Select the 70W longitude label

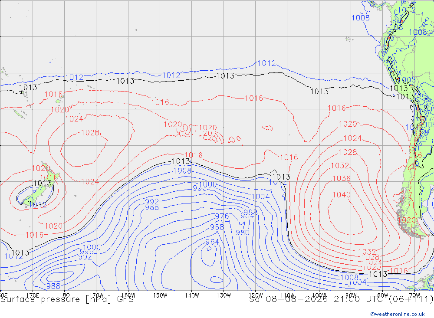click(414, 295)
